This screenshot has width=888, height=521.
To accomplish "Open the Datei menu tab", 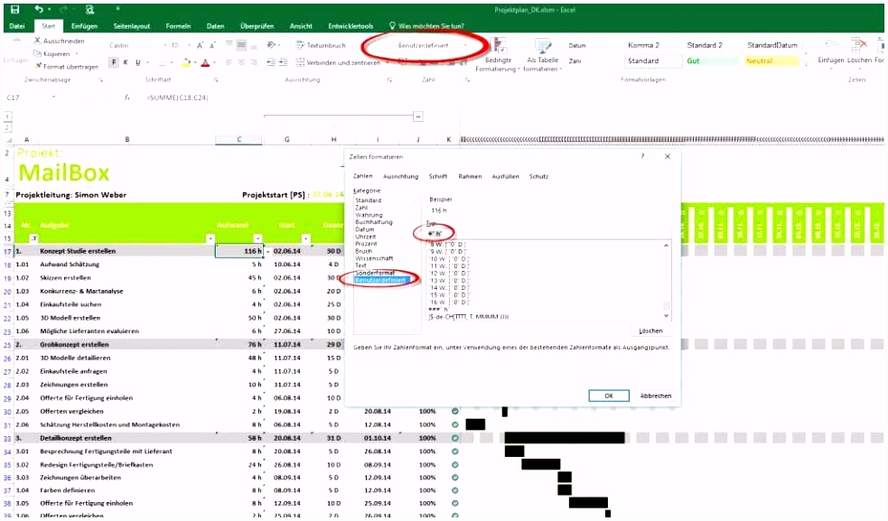I will click(17, 26).
